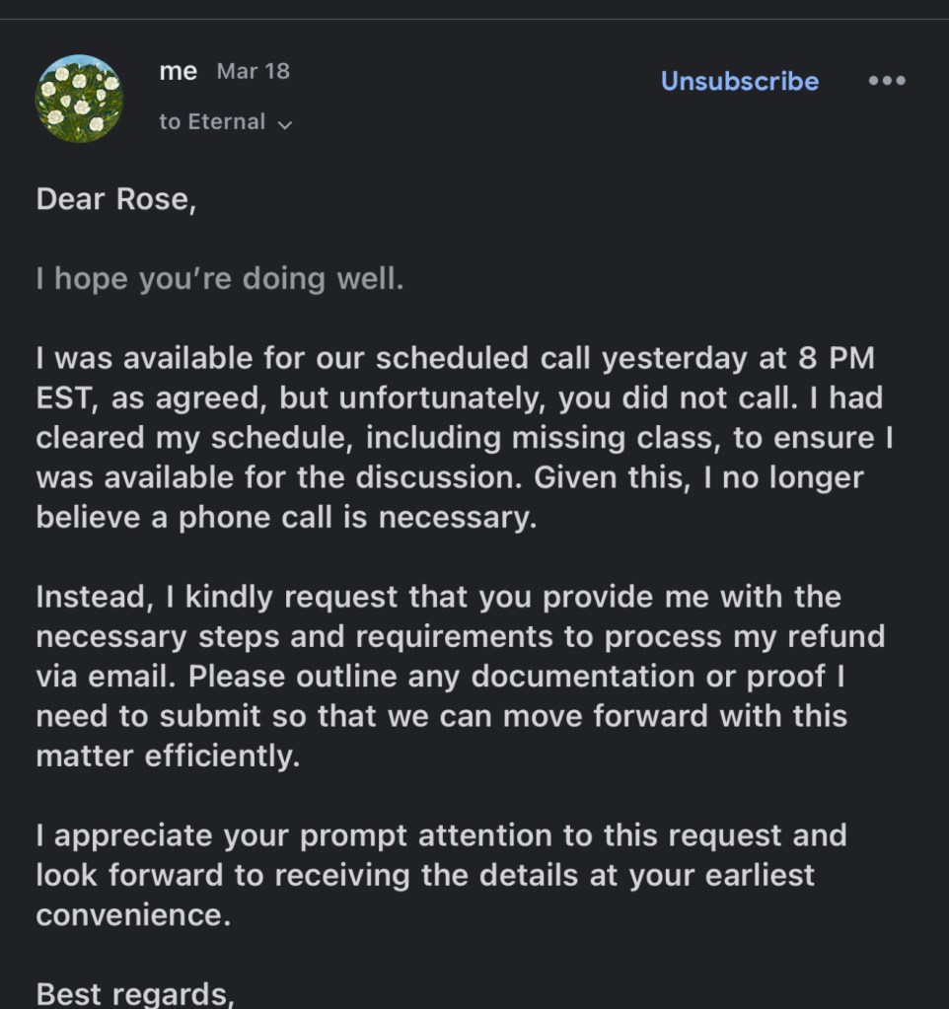
Task: Tap the "Best regards," closing line
Action: pyautogui.click(x=134, y=992)
